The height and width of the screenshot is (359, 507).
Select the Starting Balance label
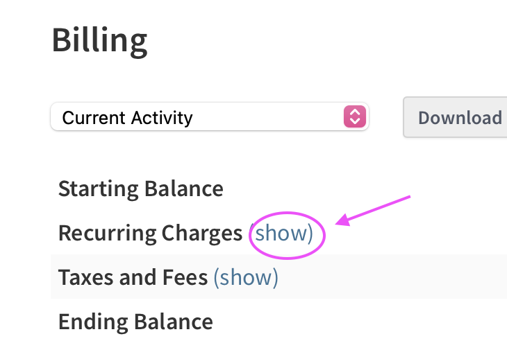point(140,189)
